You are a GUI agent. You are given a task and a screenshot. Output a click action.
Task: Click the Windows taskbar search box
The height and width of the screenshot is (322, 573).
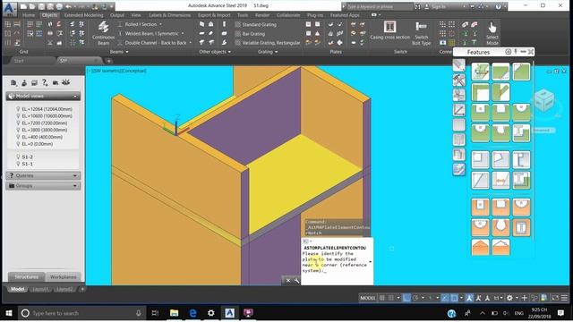tap(81, 313)
